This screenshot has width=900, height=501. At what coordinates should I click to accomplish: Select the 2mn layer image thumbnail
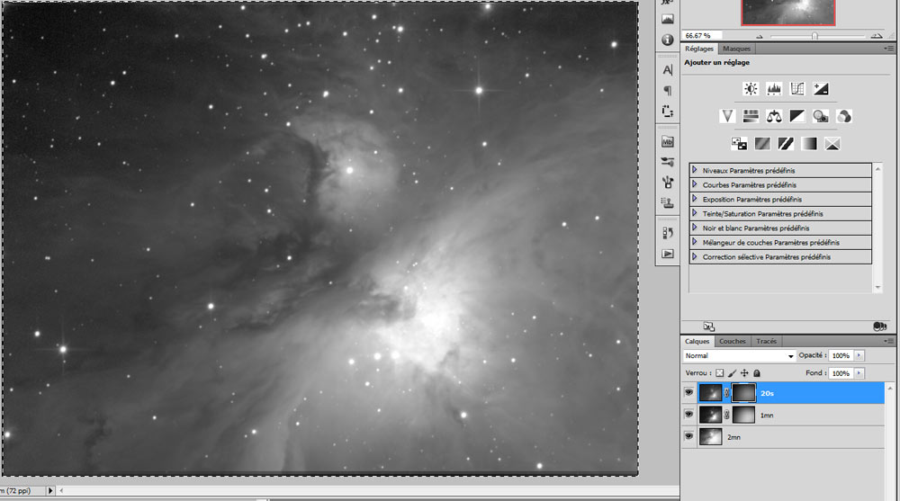click(711, 437)
